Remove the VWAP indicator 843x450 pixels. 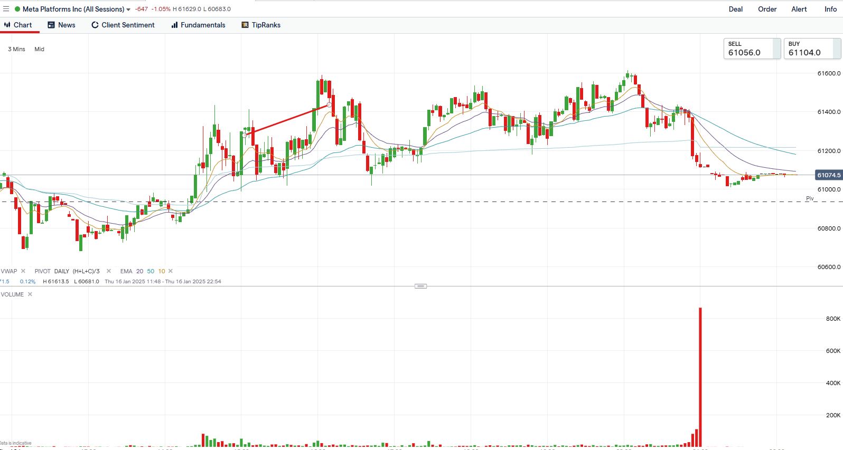(x=23, y=271)
